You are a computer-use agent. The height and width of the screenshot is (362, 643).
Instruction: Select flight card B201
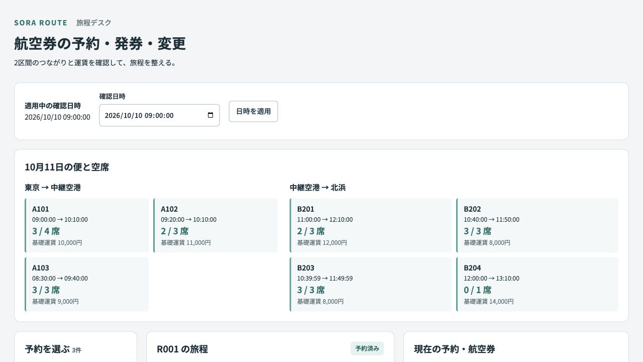pyautogui.click(x=371, y=225)
